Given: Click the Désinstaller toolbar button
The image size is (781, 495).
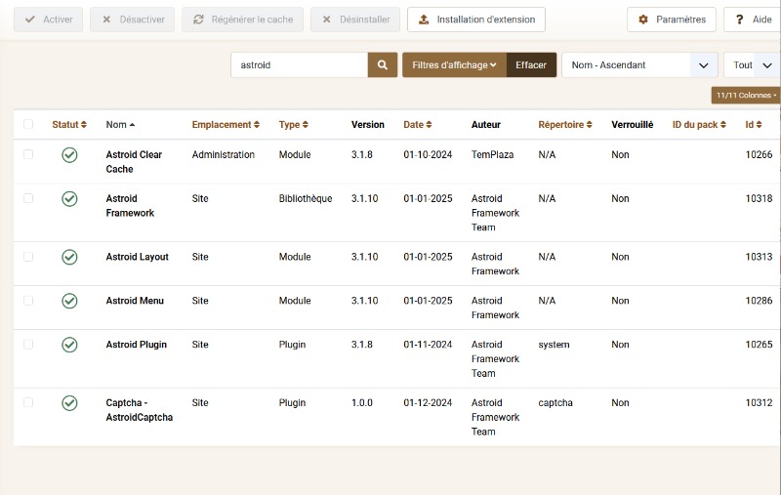Looking at the screenshot, I should (x=355, y=20).
